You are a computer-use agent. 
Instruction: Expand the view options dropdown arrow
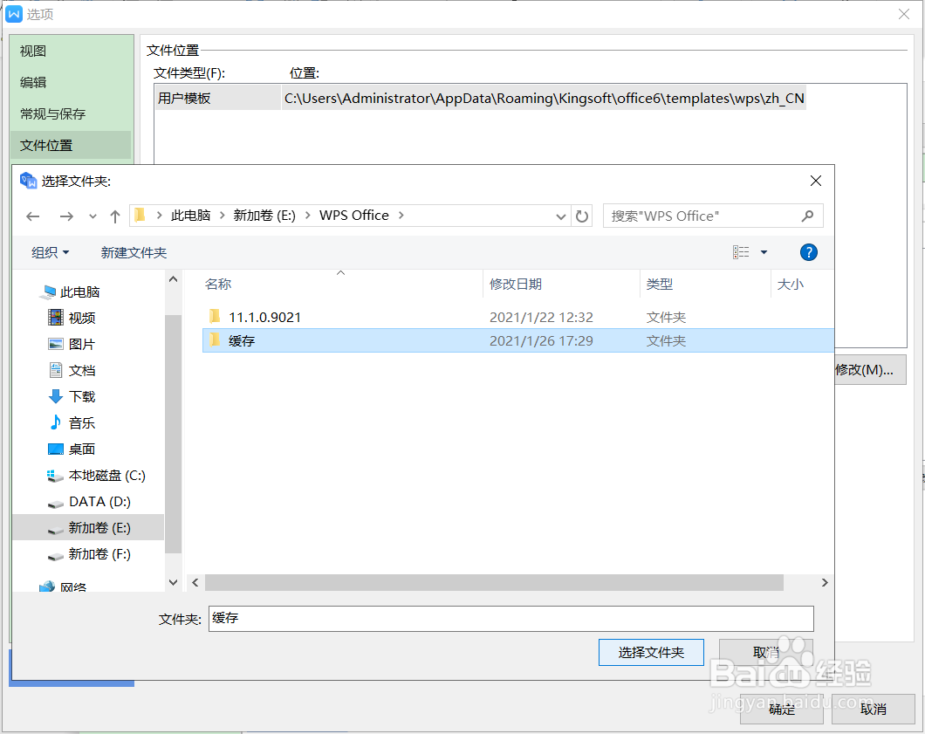pyautogui.click(x=764, y=252)
